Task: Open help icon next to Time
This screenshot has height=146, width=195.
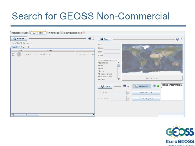Action: pos(125,86)
